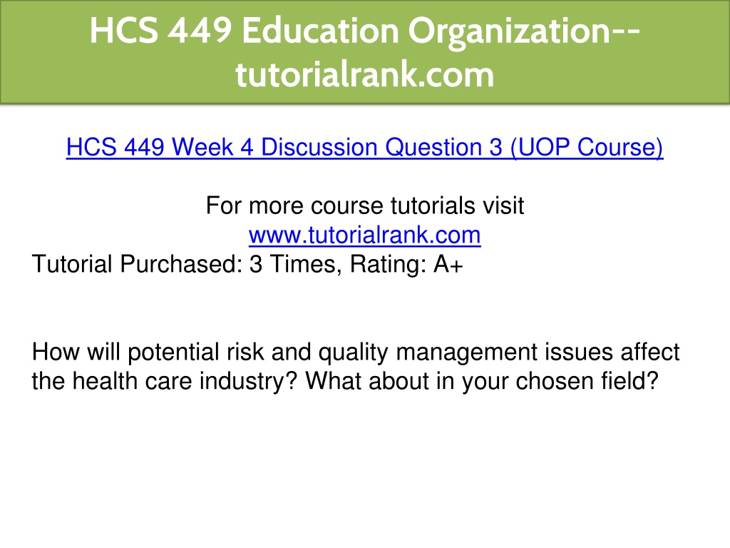730x548 pixels.
Task: Click 'What about in your chosen field?' text
Action: click(x=483, y=381)
